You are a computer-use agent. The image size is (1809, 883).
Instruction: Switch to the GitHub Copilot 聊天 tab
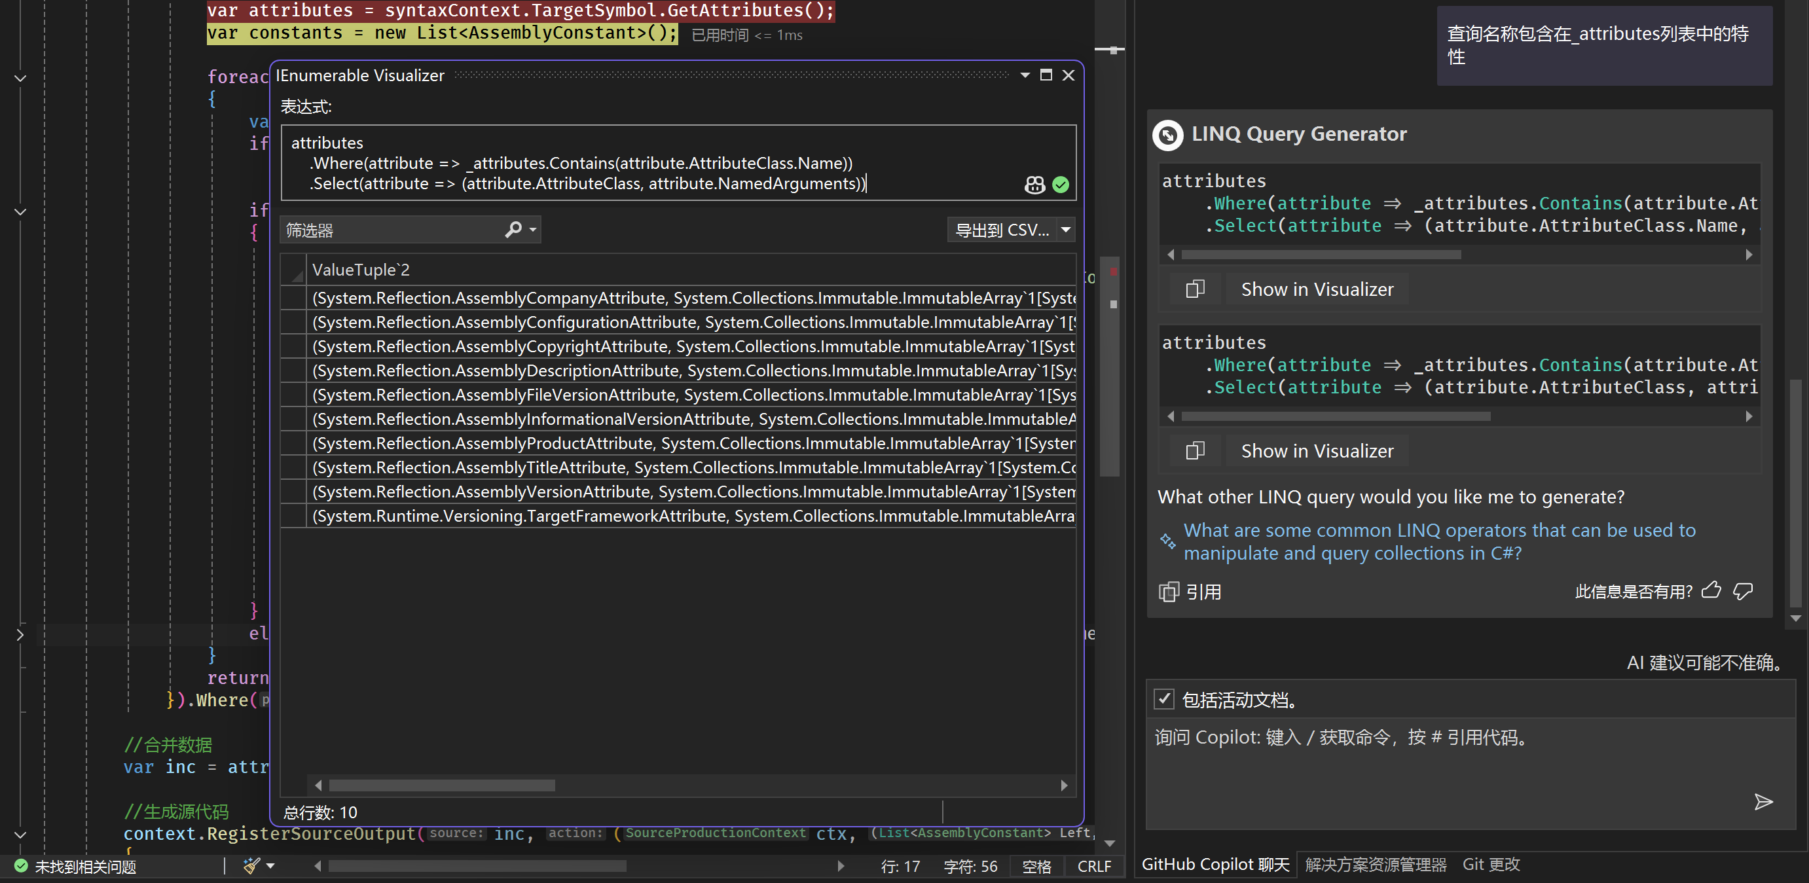pos(1216,865)
